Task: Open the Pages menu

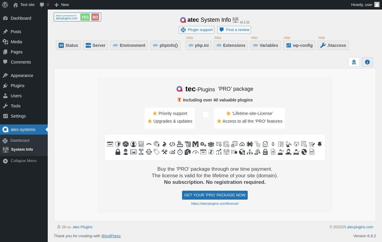Action: click(x=24, y=52)
